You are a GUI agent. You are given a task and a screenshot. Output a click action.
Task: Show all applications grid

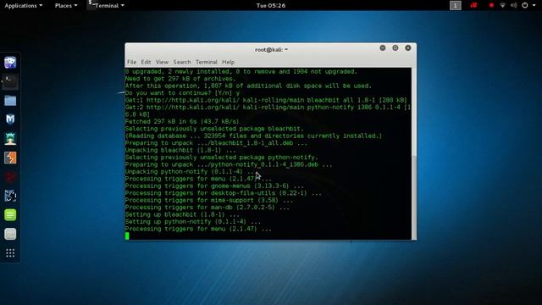coord(10,253)
